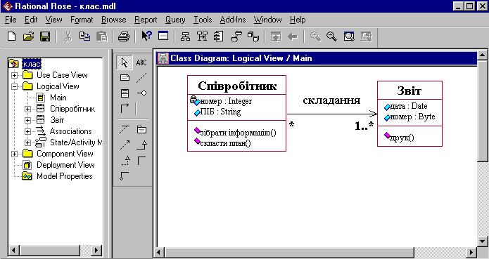This screenshot has width=489, height=259.
Task: Select the Note tool in toolbox
Action: pos(125,77)
